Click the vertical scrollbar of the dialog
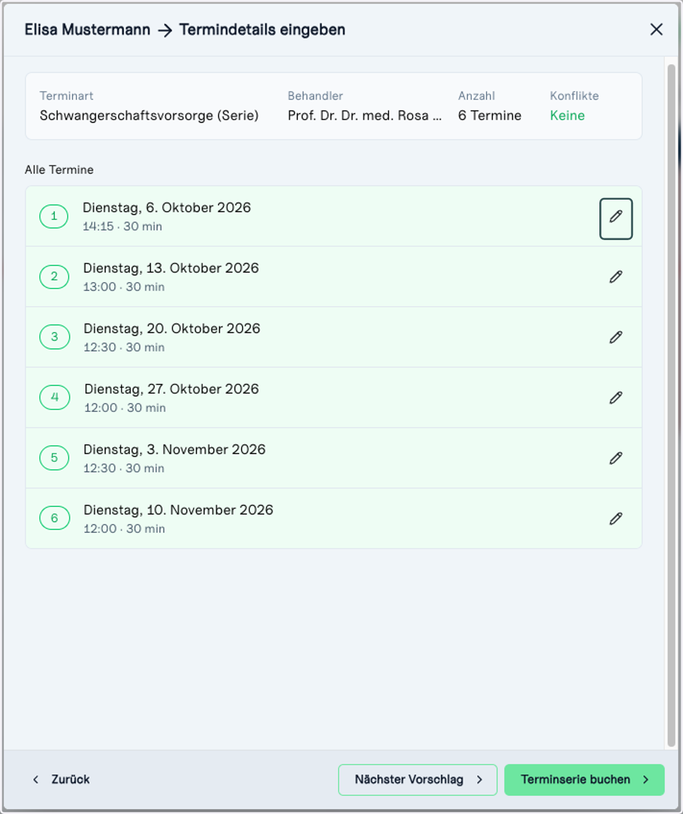Viewport: 683px width, 814px height. pos(671,405)
